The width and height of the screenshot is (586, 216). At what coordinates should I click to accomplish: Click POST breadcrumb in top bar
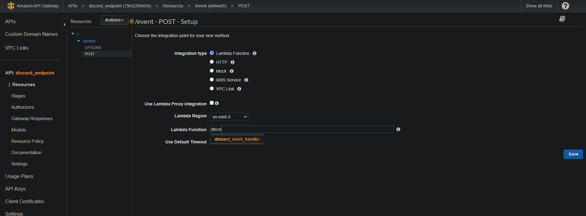(244, 6)
